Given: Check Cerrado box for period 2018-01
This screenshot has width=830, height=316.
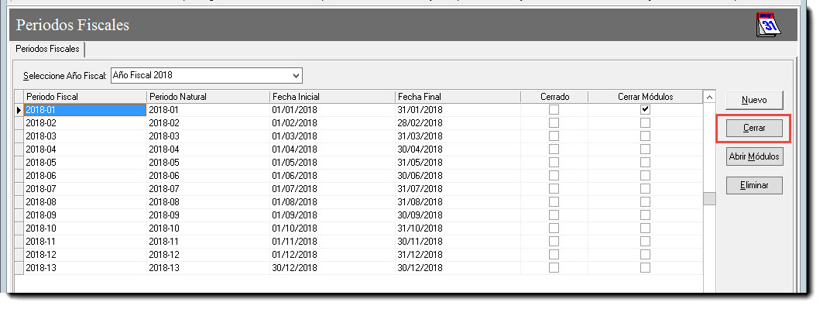Looking at the screenshot, I should pyautogui.click(x=554, y=109).
